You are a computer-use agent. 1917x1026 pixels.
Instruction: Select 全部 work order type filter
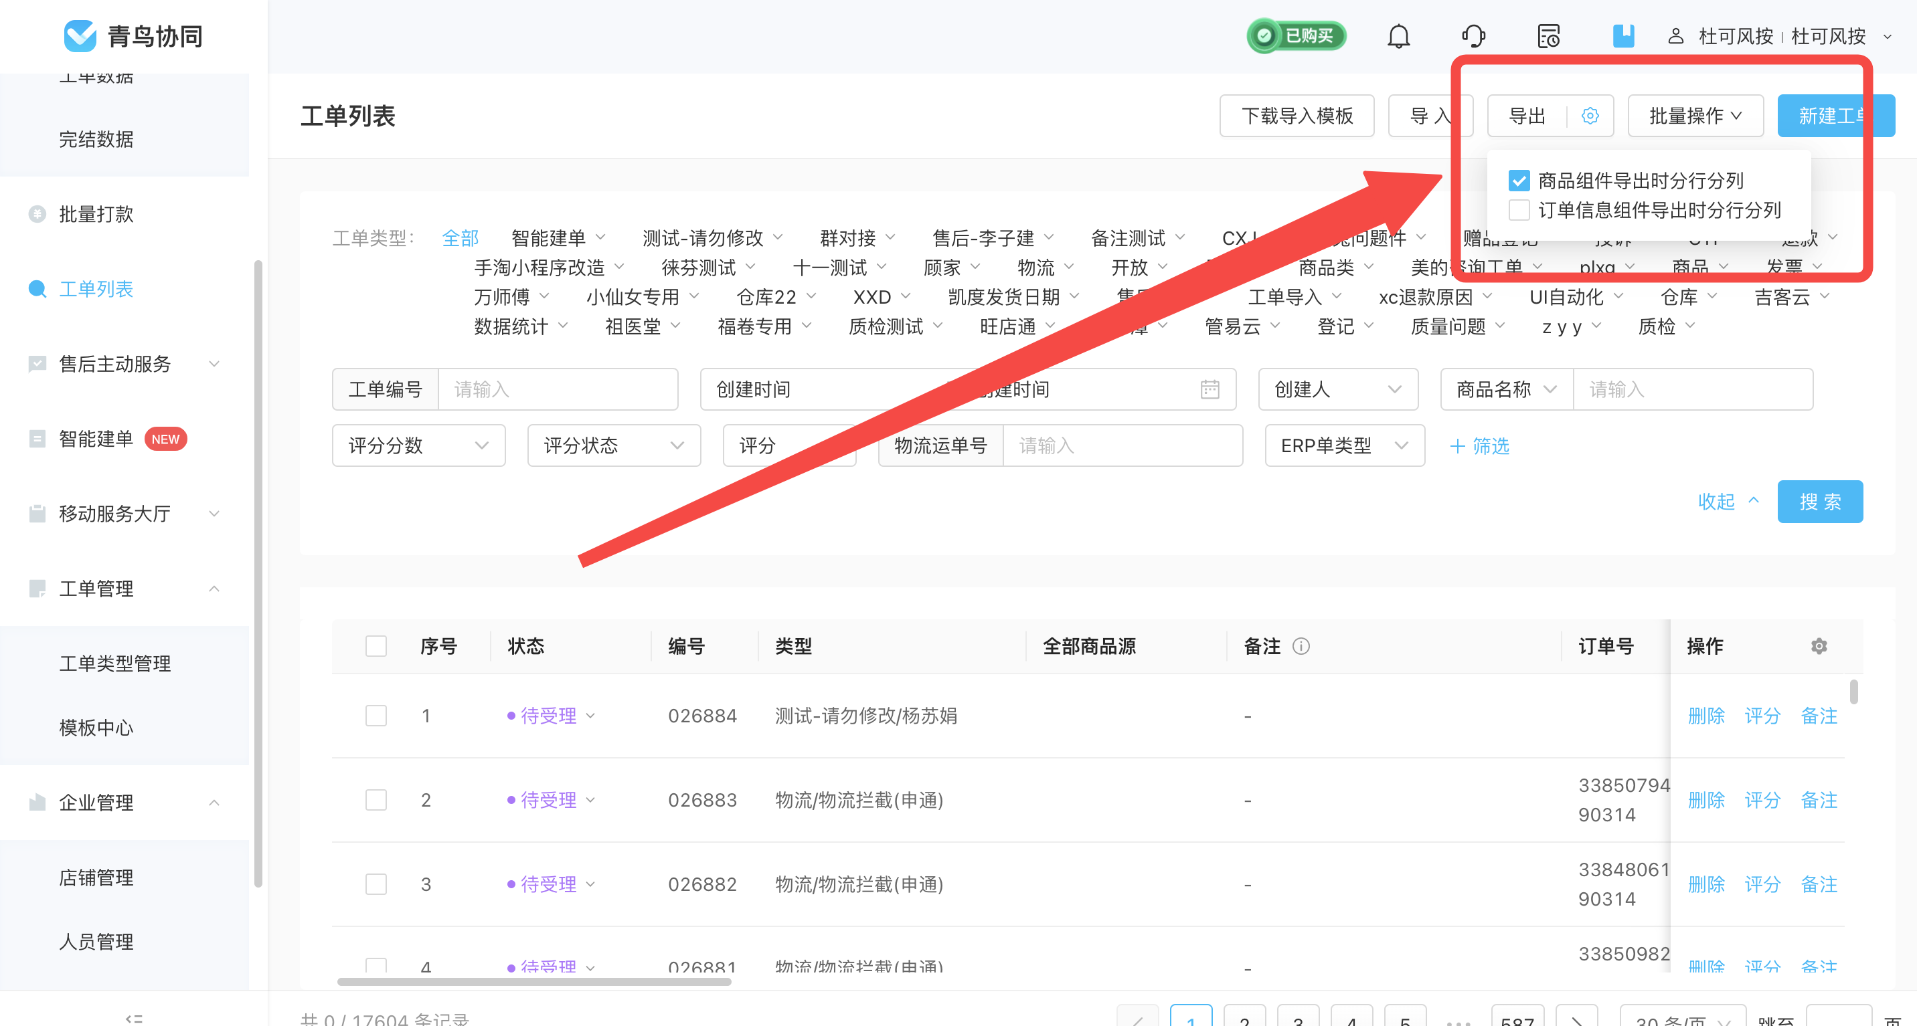click(460, 238)
